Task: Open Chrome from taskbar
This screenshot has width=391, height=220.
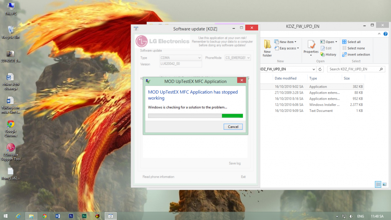Action: pyautogui.click(x=44, y=216)
